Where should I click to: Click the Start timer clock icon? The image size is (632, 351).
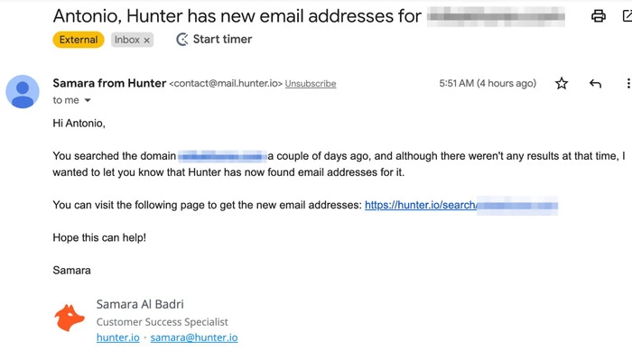click(182, 39)
